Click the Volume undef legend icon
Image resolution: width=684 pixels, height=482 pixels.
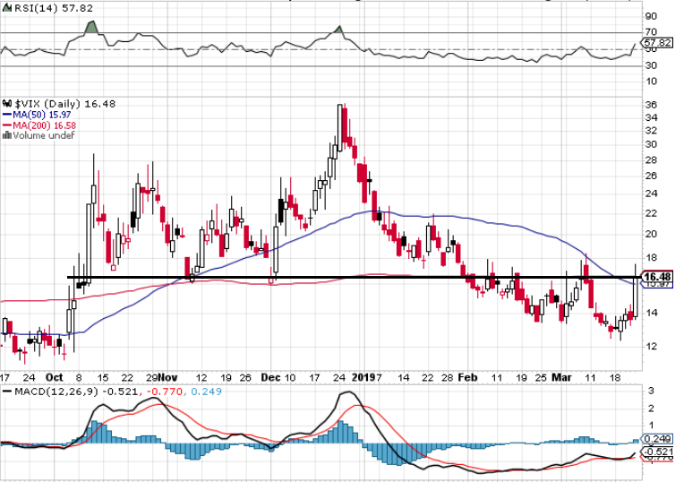(7, 136)
